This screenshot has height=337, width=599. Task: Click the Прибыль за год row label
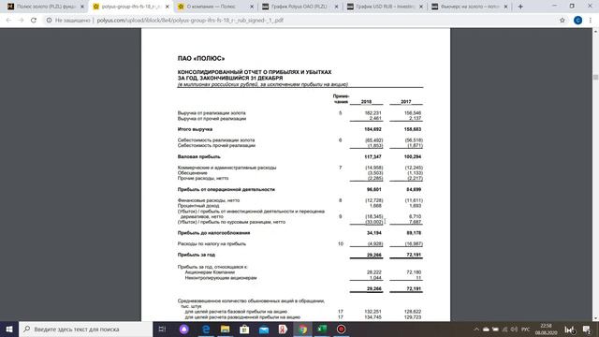196,255
